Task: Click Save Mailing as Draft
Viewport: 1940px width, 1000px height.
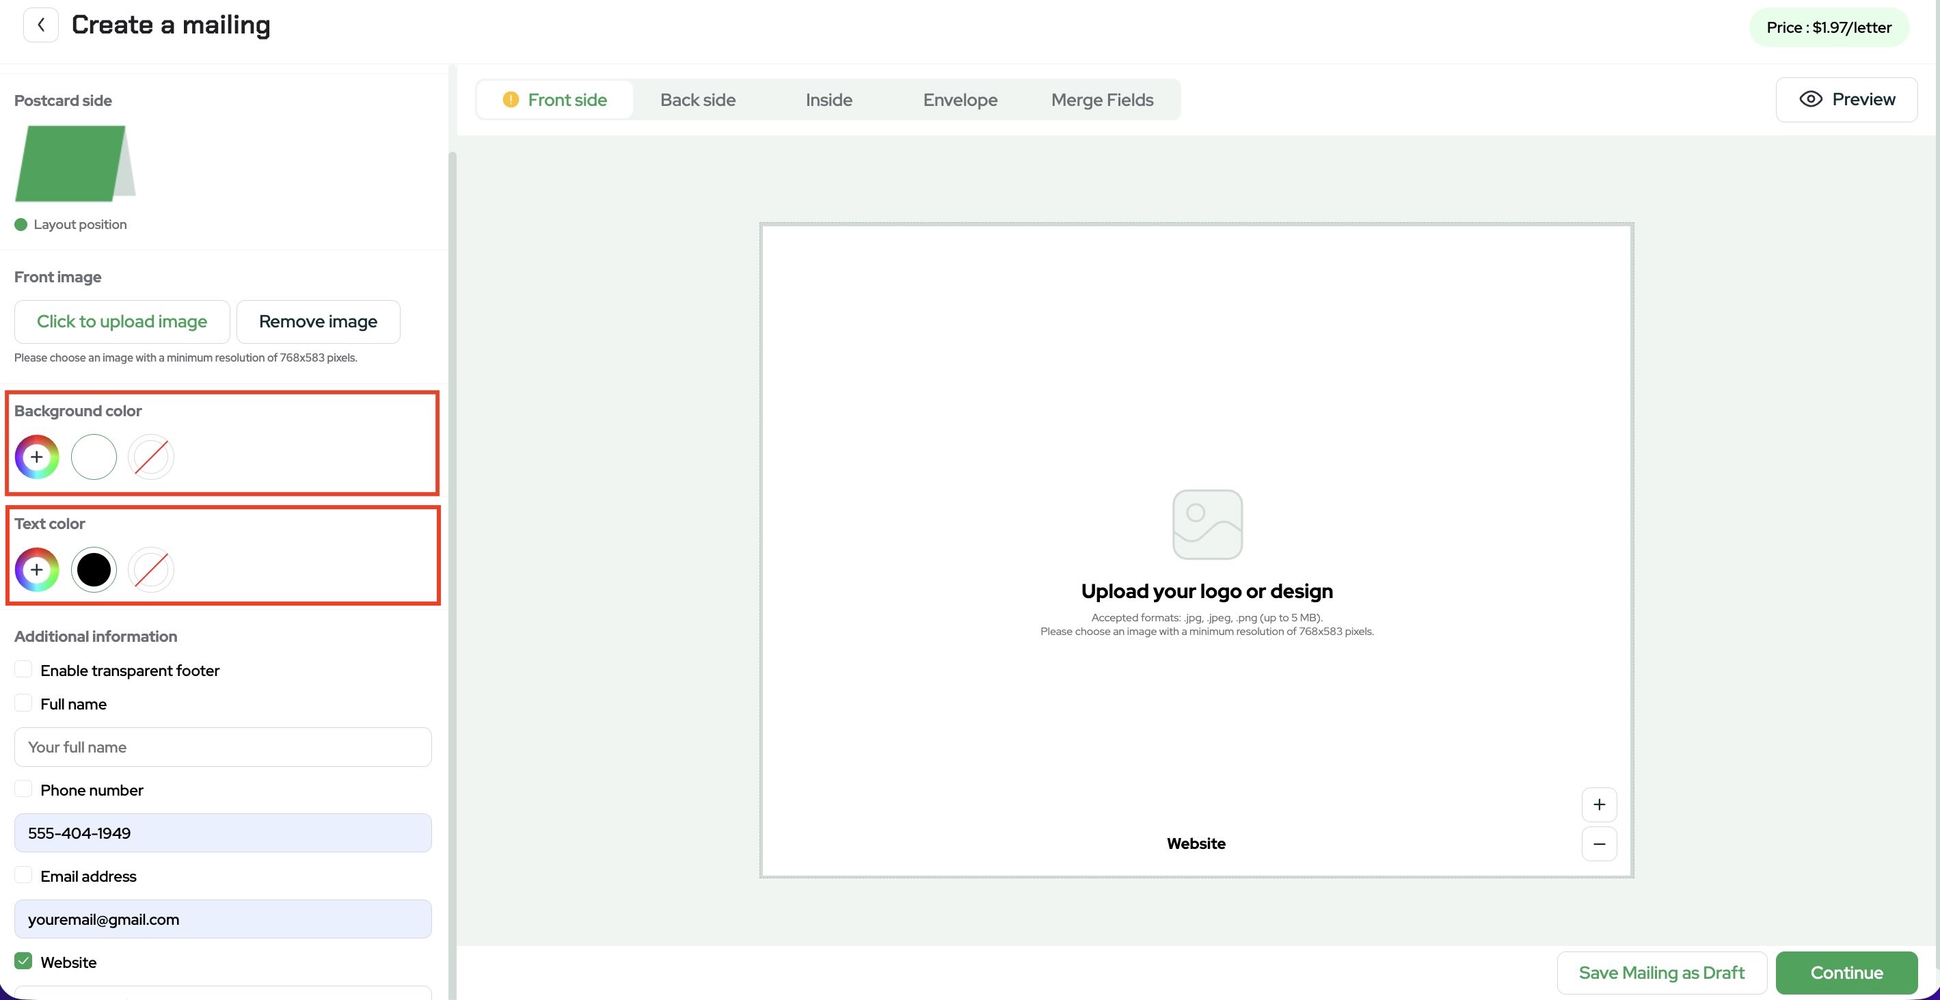Action: 1661,973
